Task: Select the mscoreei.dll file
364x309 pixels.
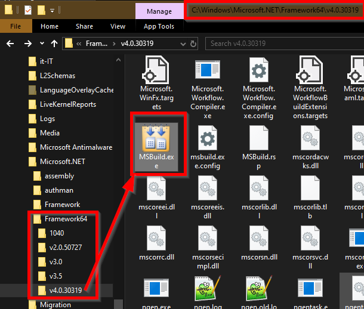Action: click(156, 197)
